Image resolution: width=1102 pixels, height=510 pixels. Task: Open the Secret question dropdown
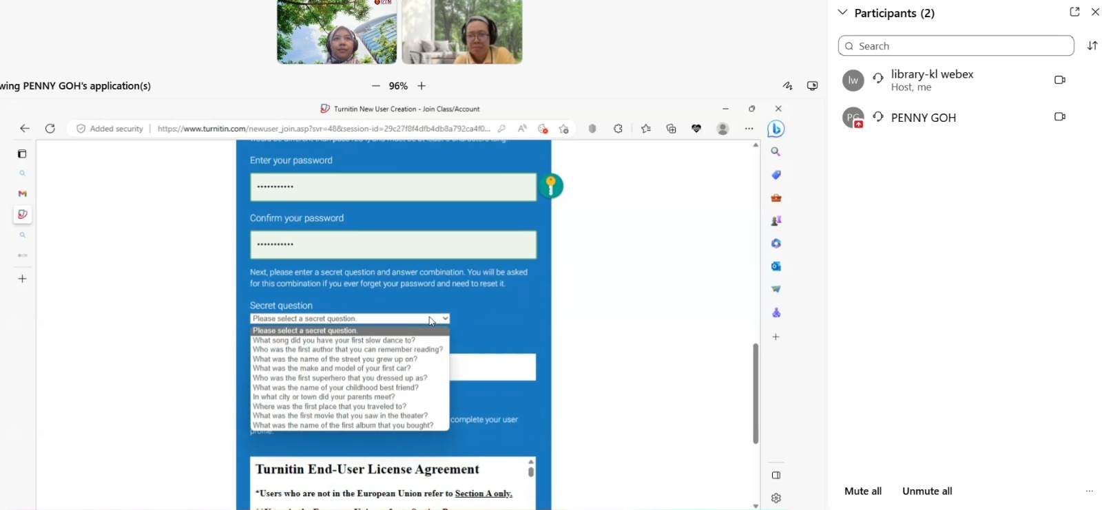click(x=350, y=319)
